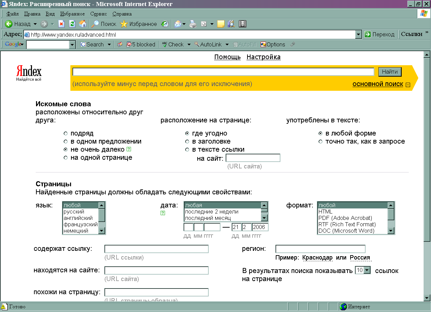Refresh the page with the green arrows icon
Viewport: 431px width, 312px height.
(x=72, y=24)
